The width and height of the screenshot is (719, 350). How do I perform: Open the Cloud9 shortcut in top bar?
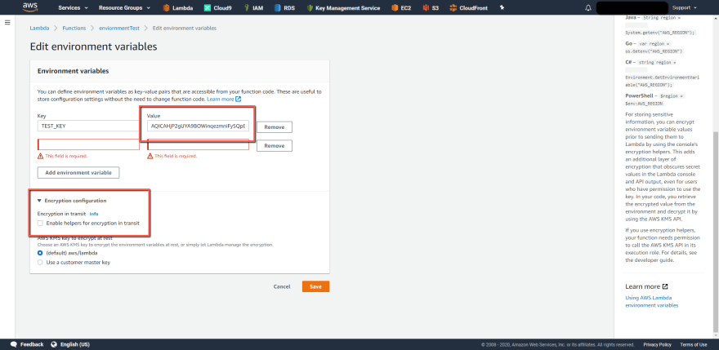(x=218, y=8)
